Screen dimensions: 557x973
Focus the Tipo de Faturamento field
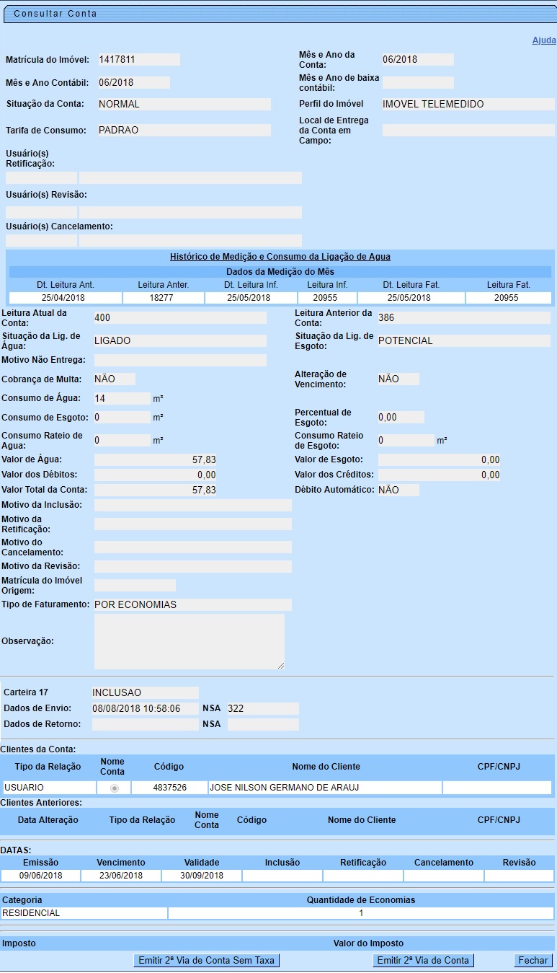(x=192, y=604)
